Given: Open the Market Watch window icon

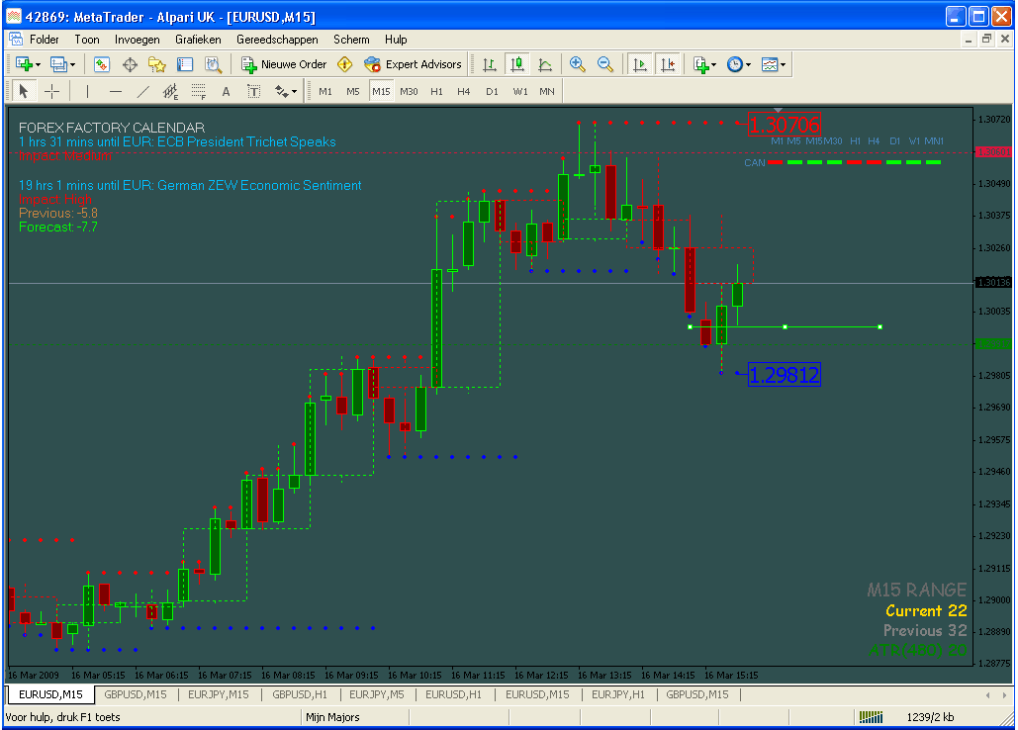Looking at the screenshot, I should click(102, 64).
